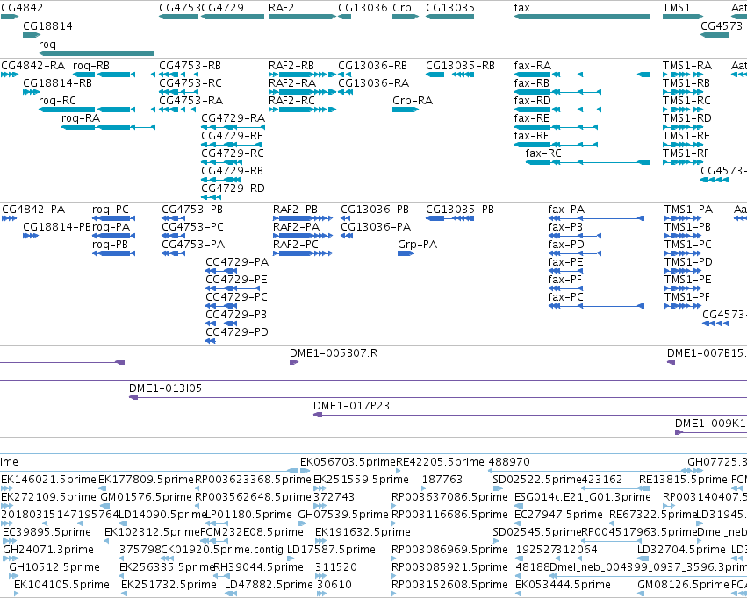The width and height of the screenshot is (747, 598).
Task: Select the fax gene label
Action: point(521,8)
